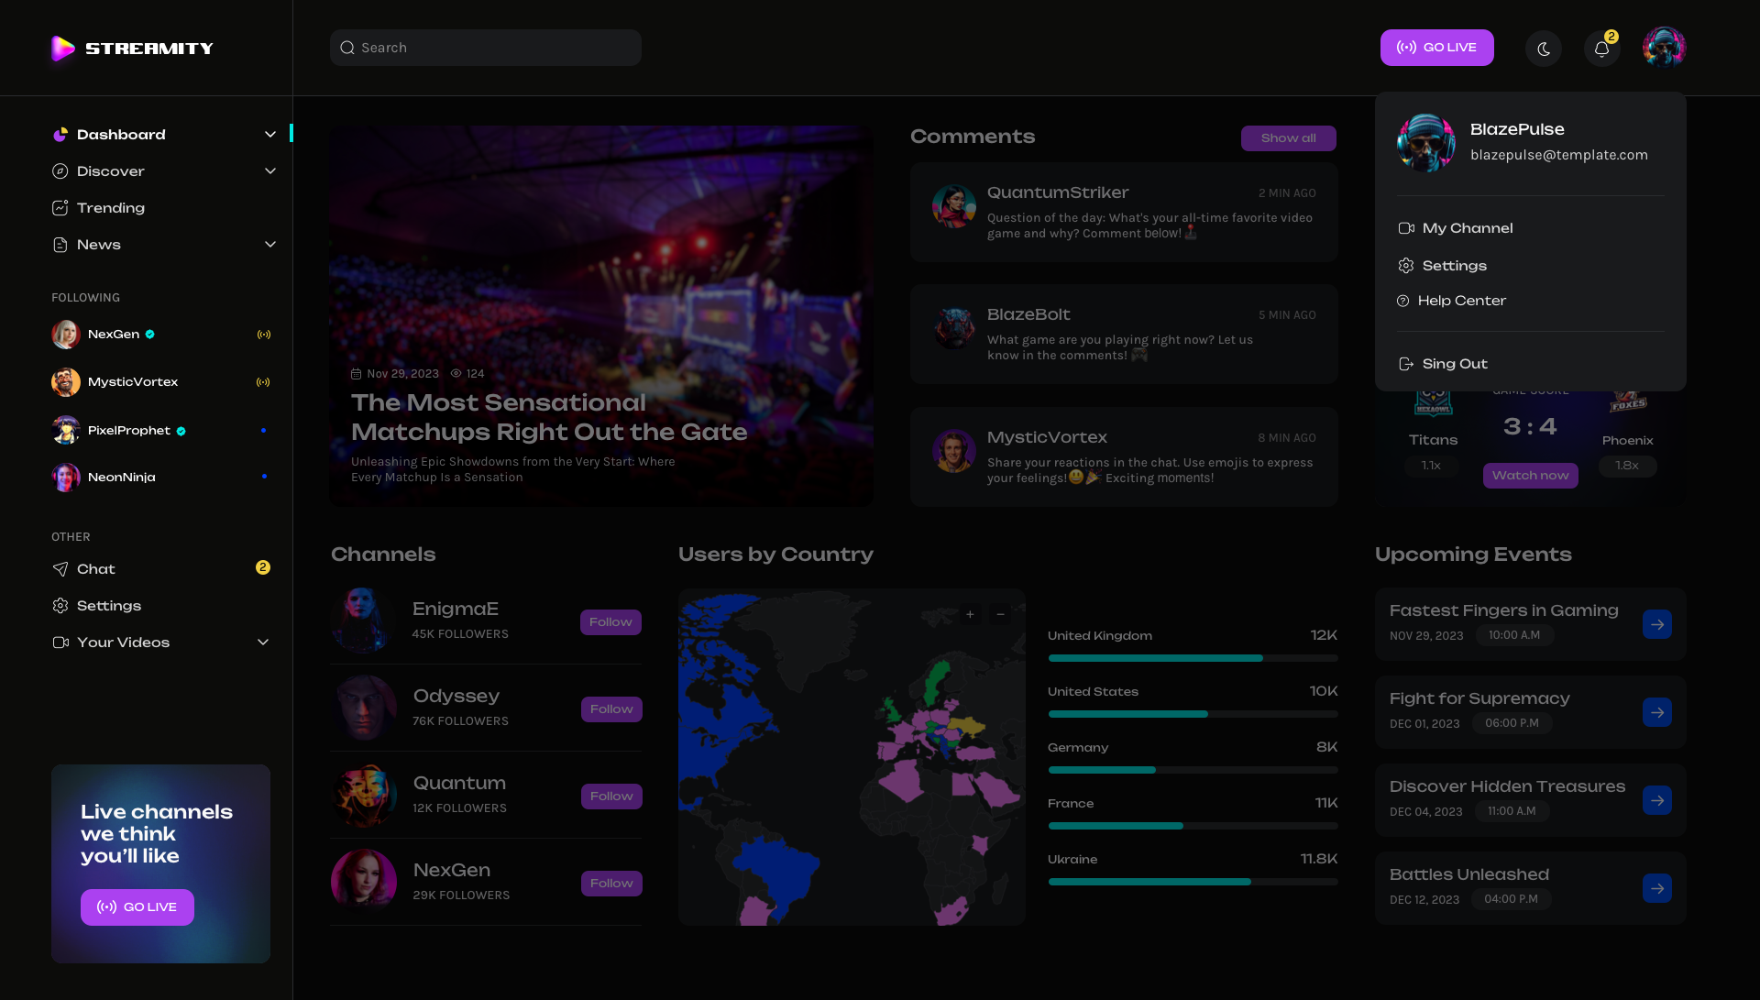Open Settings from the profile menu
The height and width of the screenshot is (1000, 1760).
point(1455,266)
